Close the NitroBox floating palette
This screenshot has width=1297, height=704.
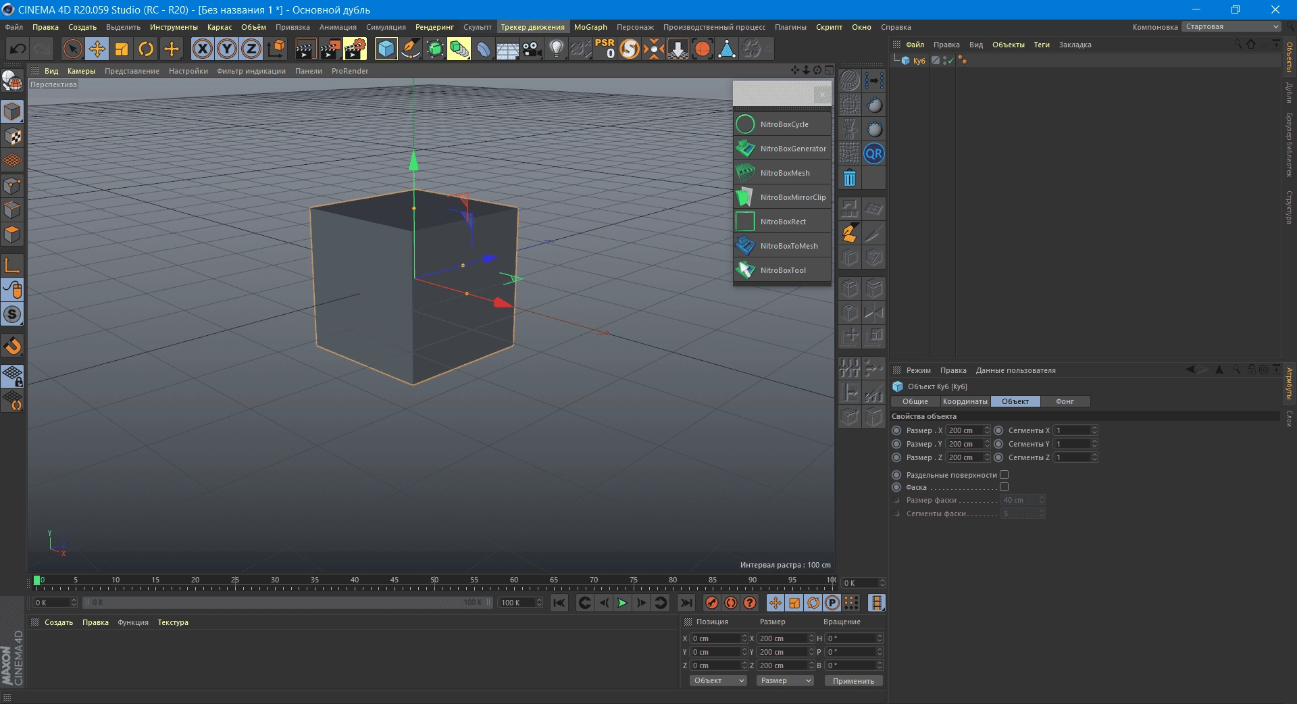(821, 95)
